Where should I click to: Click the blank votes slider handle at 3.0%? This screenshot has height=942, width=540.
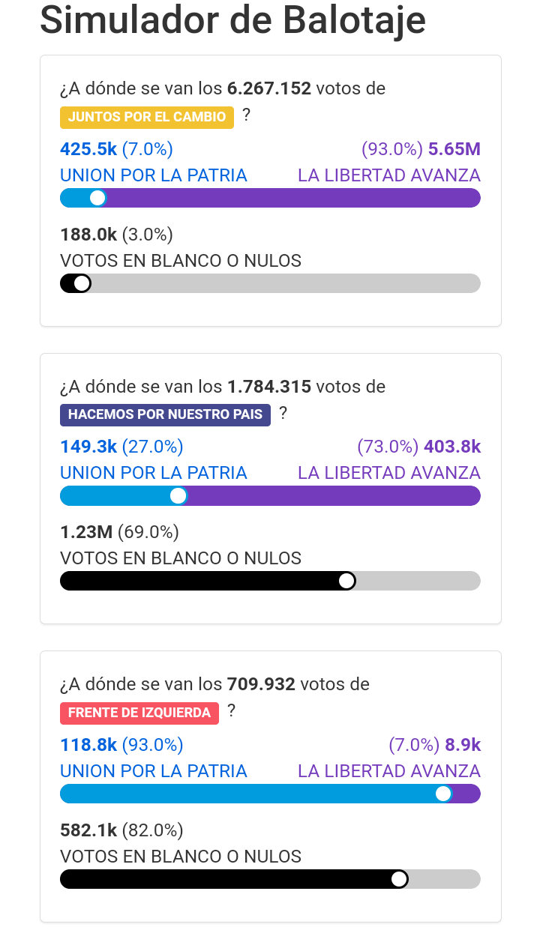82,283
